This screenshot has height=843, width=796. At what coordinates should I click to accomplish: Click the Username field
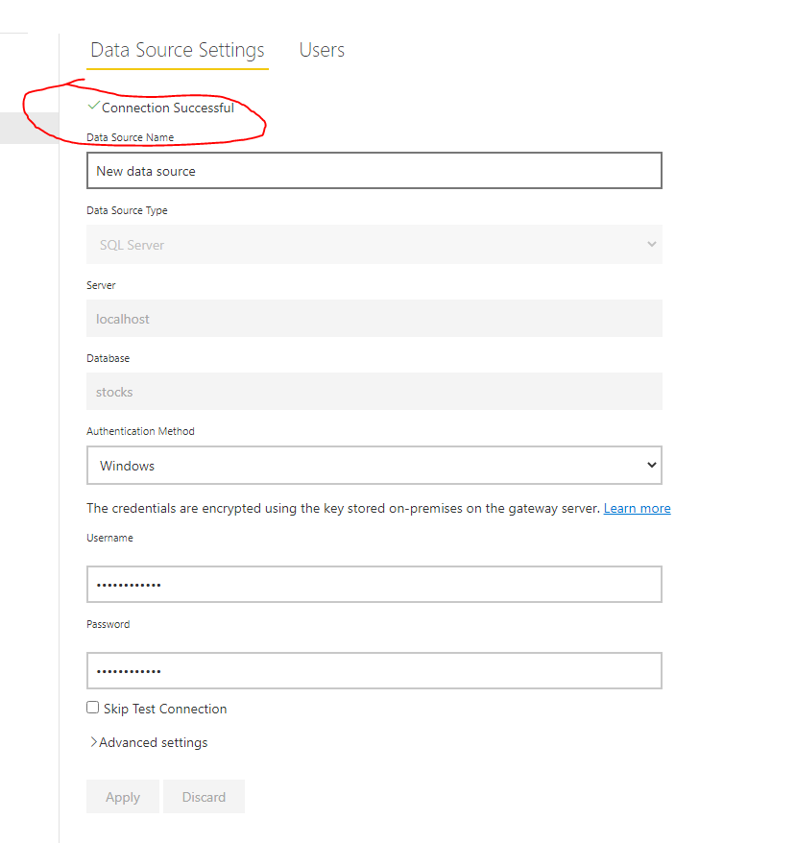tap(374, 584)
